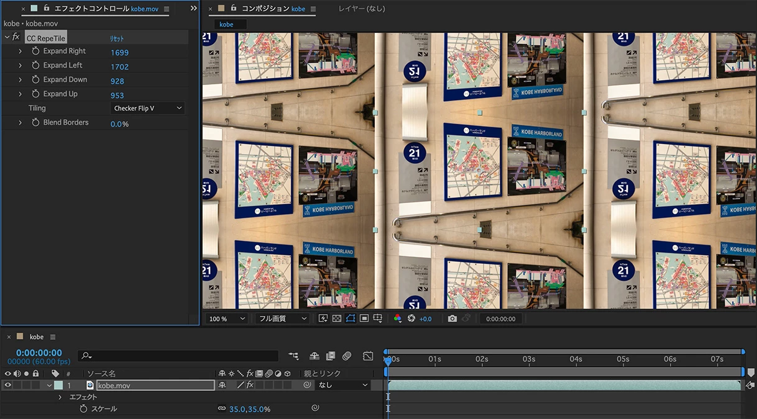Screen dimensions: 757x419
Task: Expand the Expand Right property
Action: [20, 51]
